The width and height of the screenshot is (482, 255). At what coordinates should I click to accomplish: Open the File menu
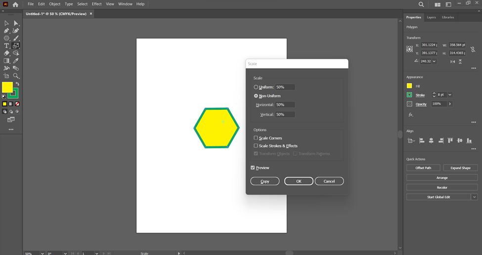[31, 4]
